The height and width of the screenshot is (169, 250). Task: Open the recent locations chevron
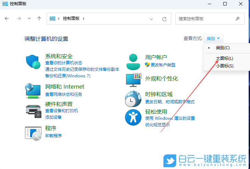(29, 18)
